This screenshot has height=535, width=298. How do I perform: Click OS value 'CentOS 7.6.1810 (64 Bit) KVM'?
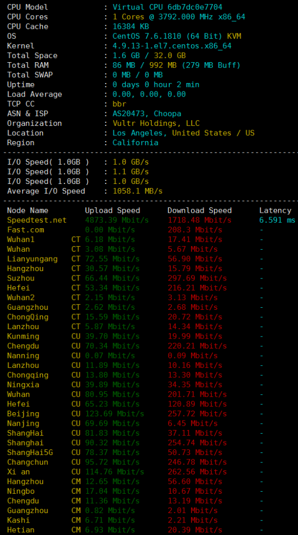(177, 36)
